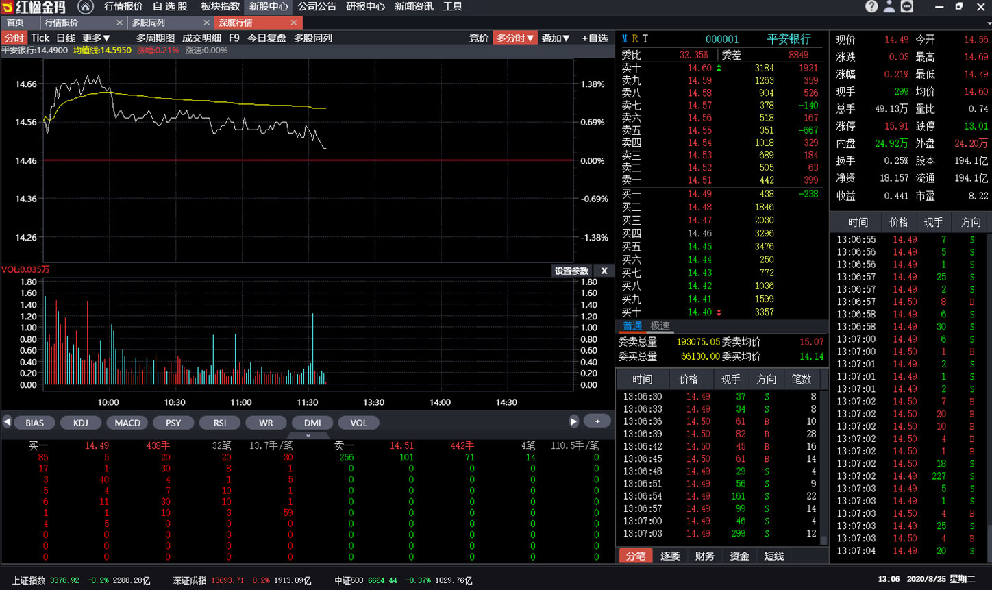This screenshot has width=992, height=590.
Task: Open 成交明细 transaction details
Action: (201, 38)
